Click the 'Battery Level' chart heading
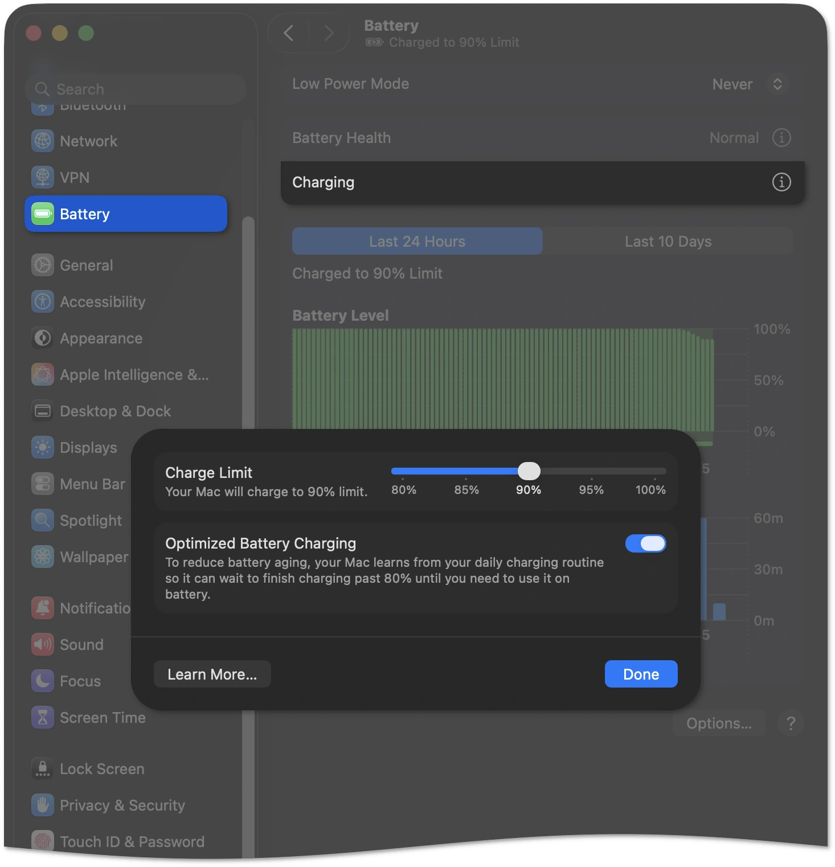The height and width of the screenshot is (867, 835). [x=341, y=316]
